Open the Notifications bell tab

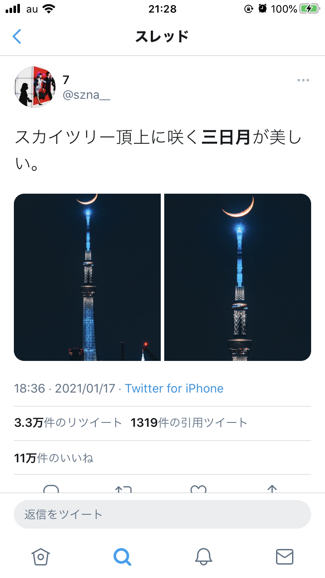click(x=203, y=556)
